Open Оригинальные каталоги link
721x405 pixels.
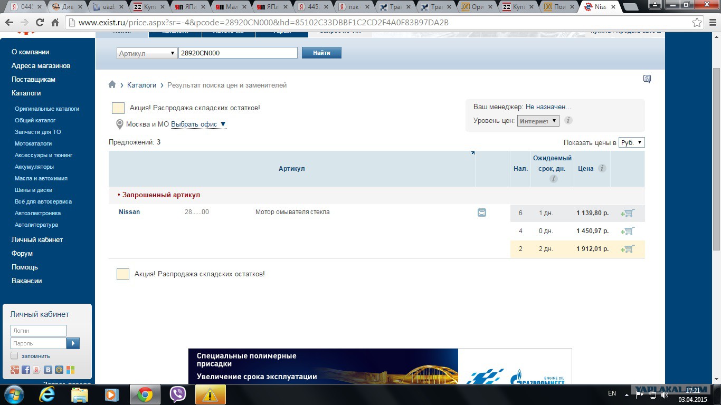47,109
